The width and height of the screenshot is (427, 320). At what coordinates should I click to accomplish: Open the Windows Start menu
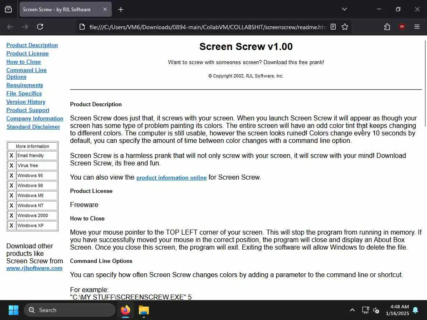click(x=13, y=310)
